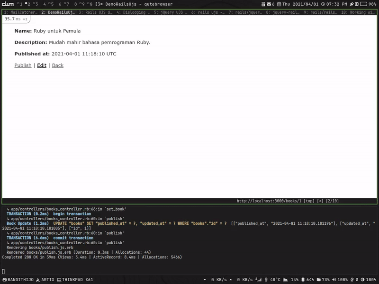
Task: Click the Back link
Action: (x=57, y=65)
